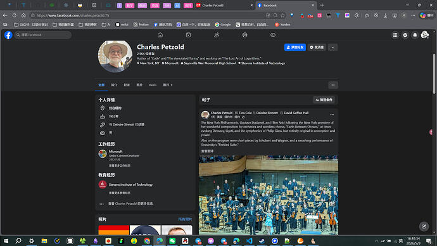Screen dimensions: 437x246
Task: Click Deirdre Sinnott in post header
Action: click(267, 113)
